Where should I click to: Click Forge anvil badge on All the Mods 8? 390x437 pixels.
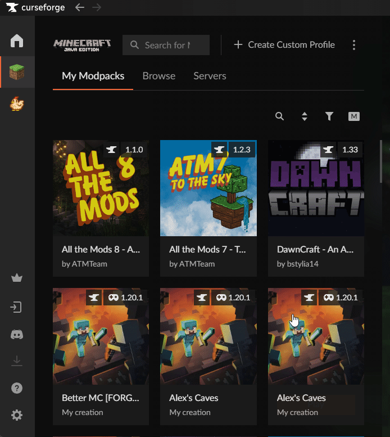tap(111, 150)
